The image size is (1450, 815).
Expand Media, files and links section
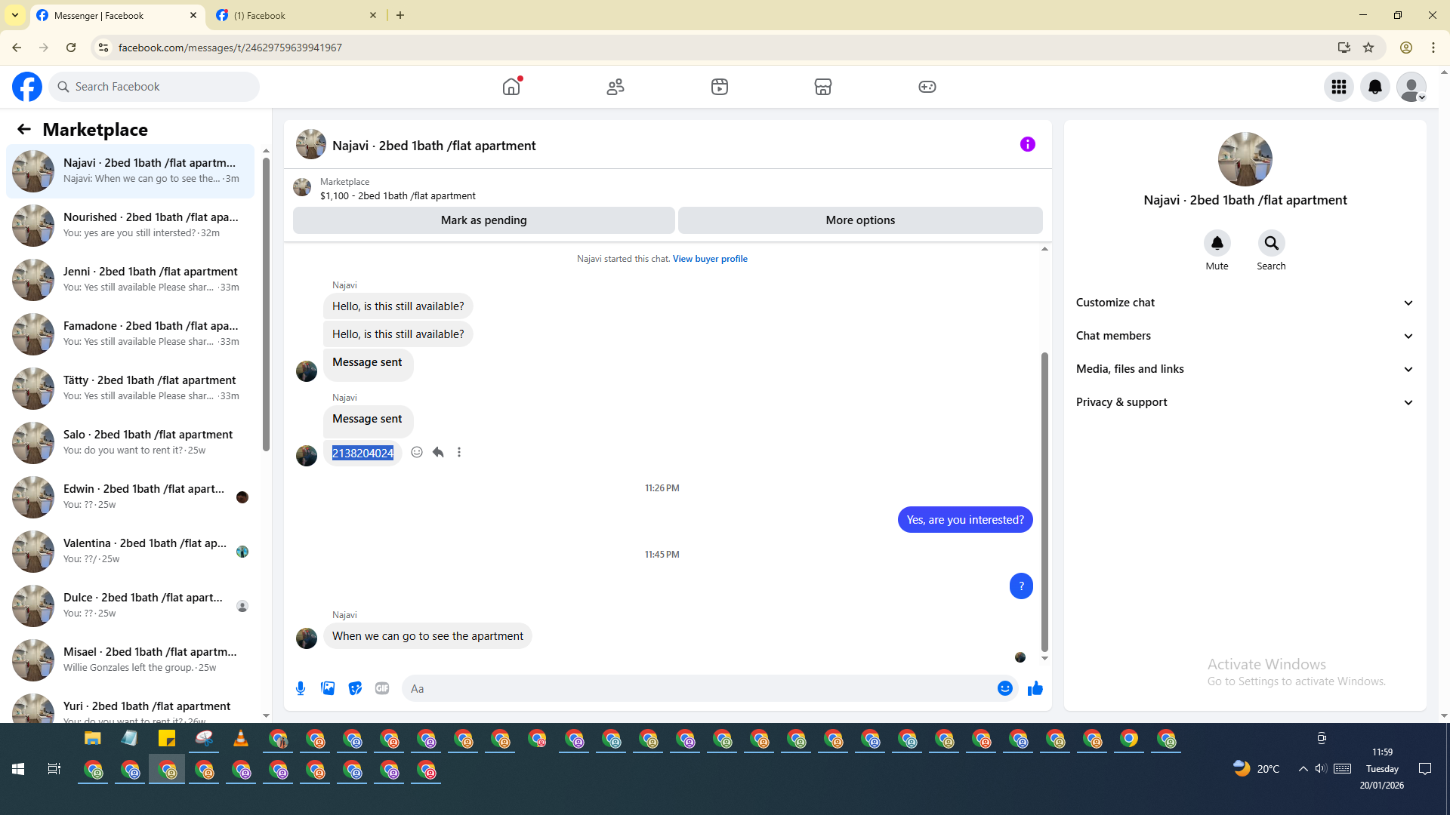[x=1245, y=369]
